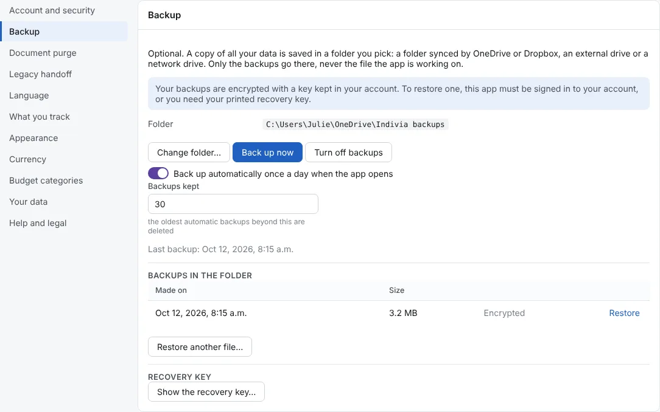660x412 pixels.
Task: Click the Backup page heading
Action: pos(164,15)
